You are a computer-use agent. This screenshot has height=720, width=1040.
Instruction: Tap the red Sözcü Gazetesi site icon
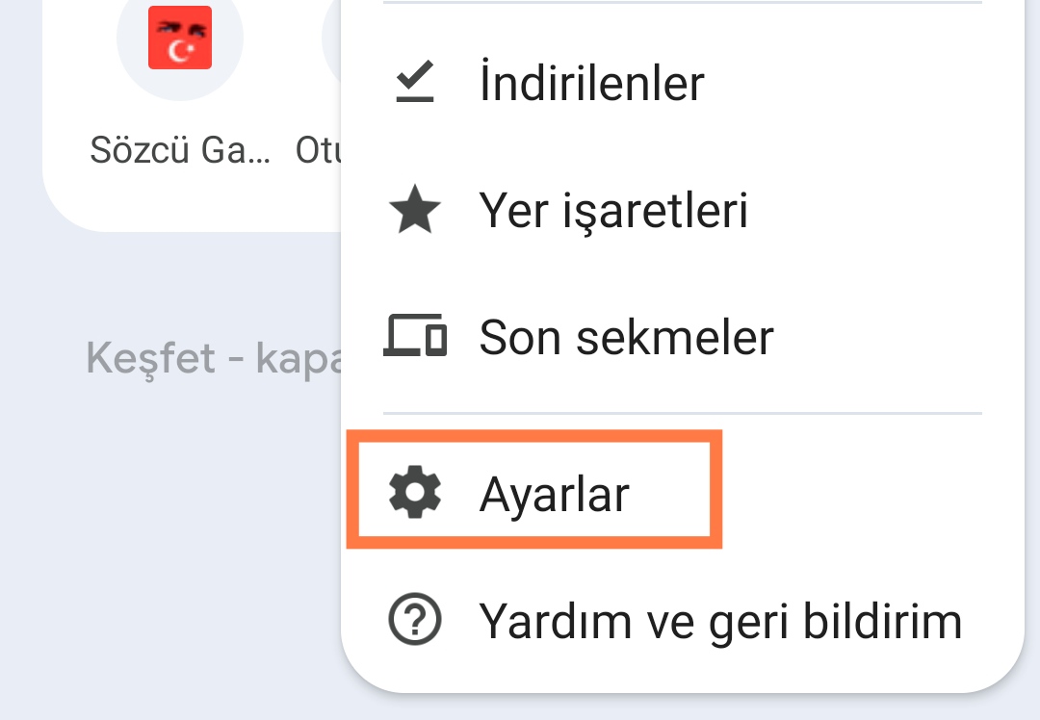pyautogui.click(x=180, y=39)
